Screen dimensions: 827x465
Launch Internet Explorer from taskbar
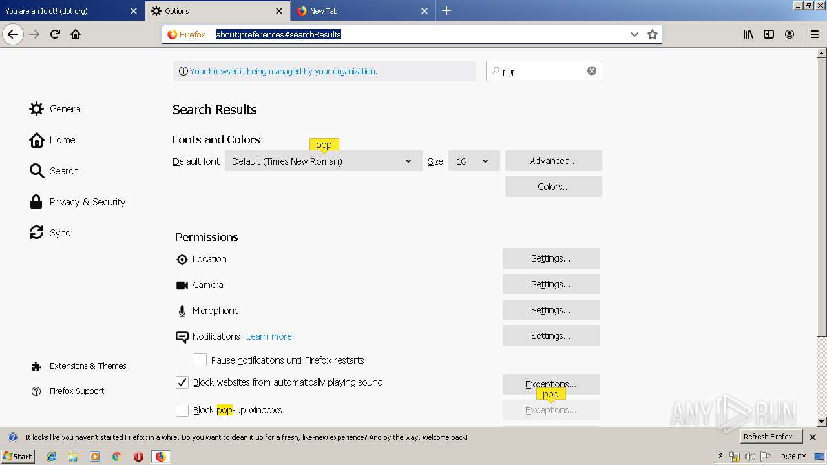pyautogui.click(x=52, y=457)
